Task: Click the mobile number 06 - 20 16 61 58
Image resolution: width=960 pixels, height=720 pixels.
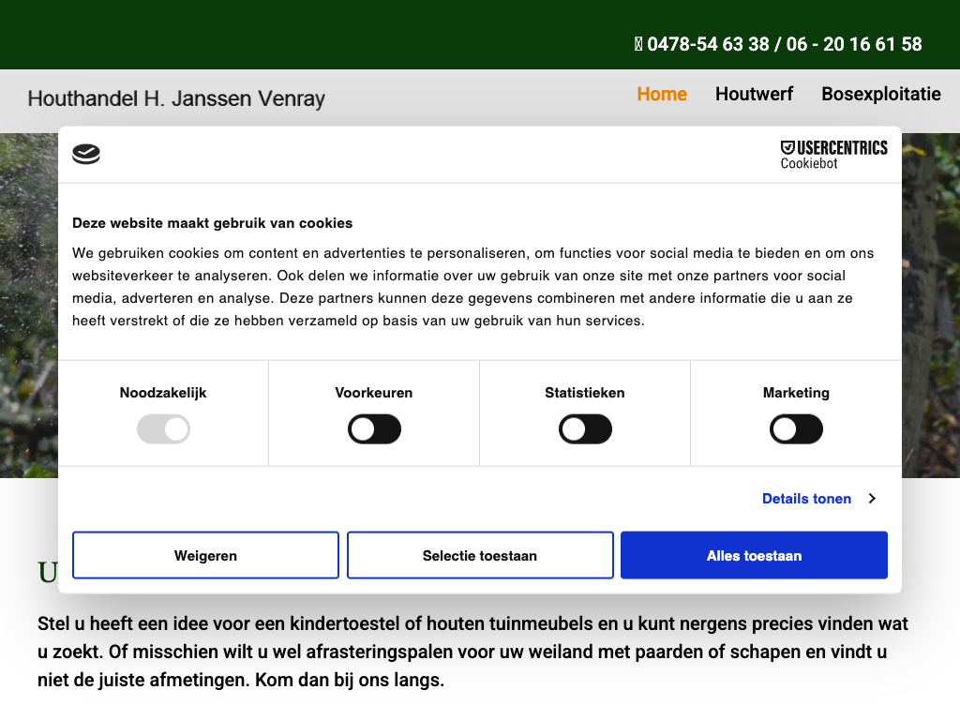Action: (x=854, y=44)
